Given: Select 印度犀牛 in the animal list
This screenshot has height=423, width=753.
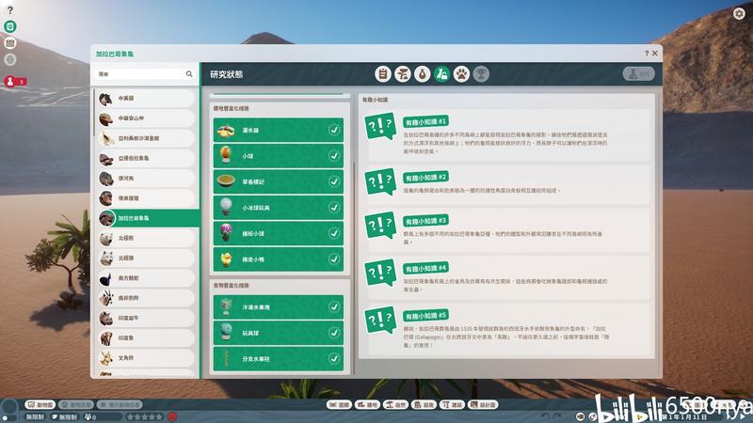Looking at the screenshot, I should coord(146,318).
